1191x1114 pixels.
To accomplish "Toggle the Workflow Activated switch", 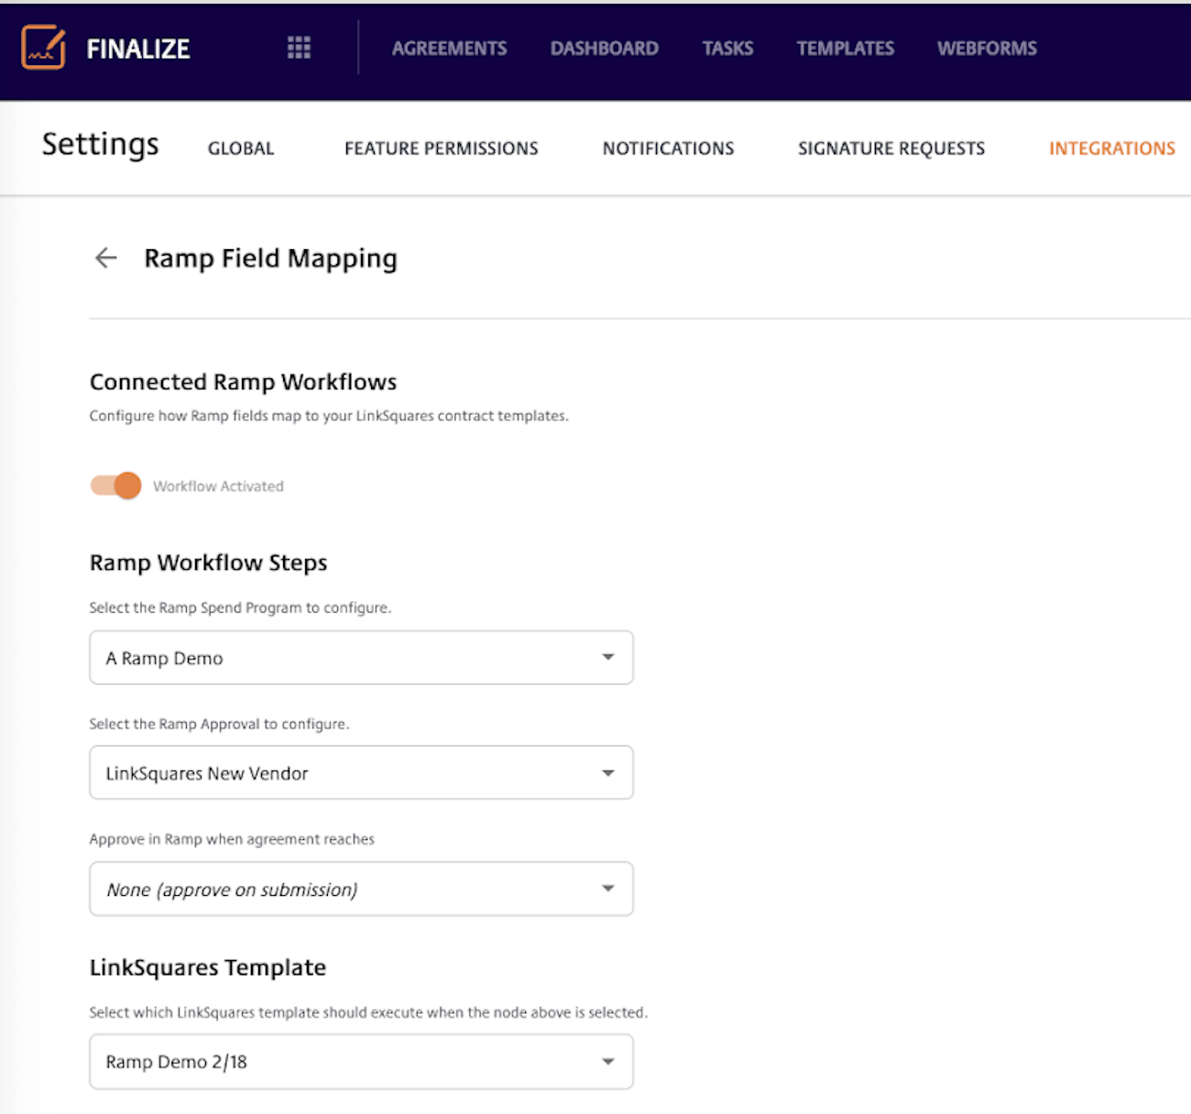I will pyautogui.click(x=116, y=486).
